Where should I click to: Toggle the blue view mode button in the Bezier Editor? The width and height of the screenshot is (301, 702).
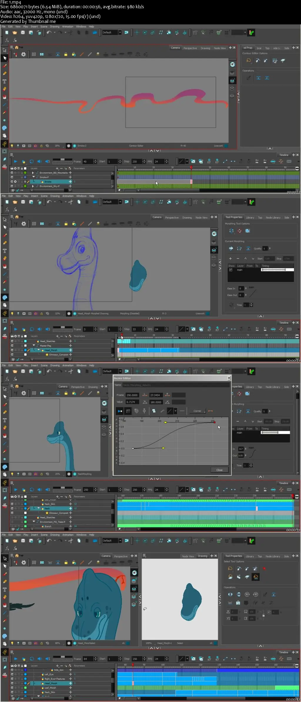click(x=120, y=411)
